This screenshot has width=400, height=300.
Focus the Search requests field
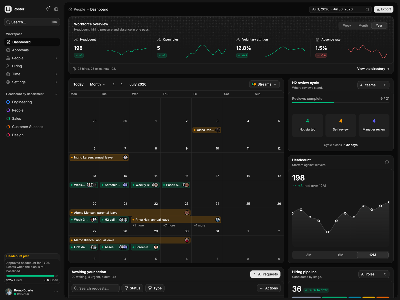tap(95, 288)
